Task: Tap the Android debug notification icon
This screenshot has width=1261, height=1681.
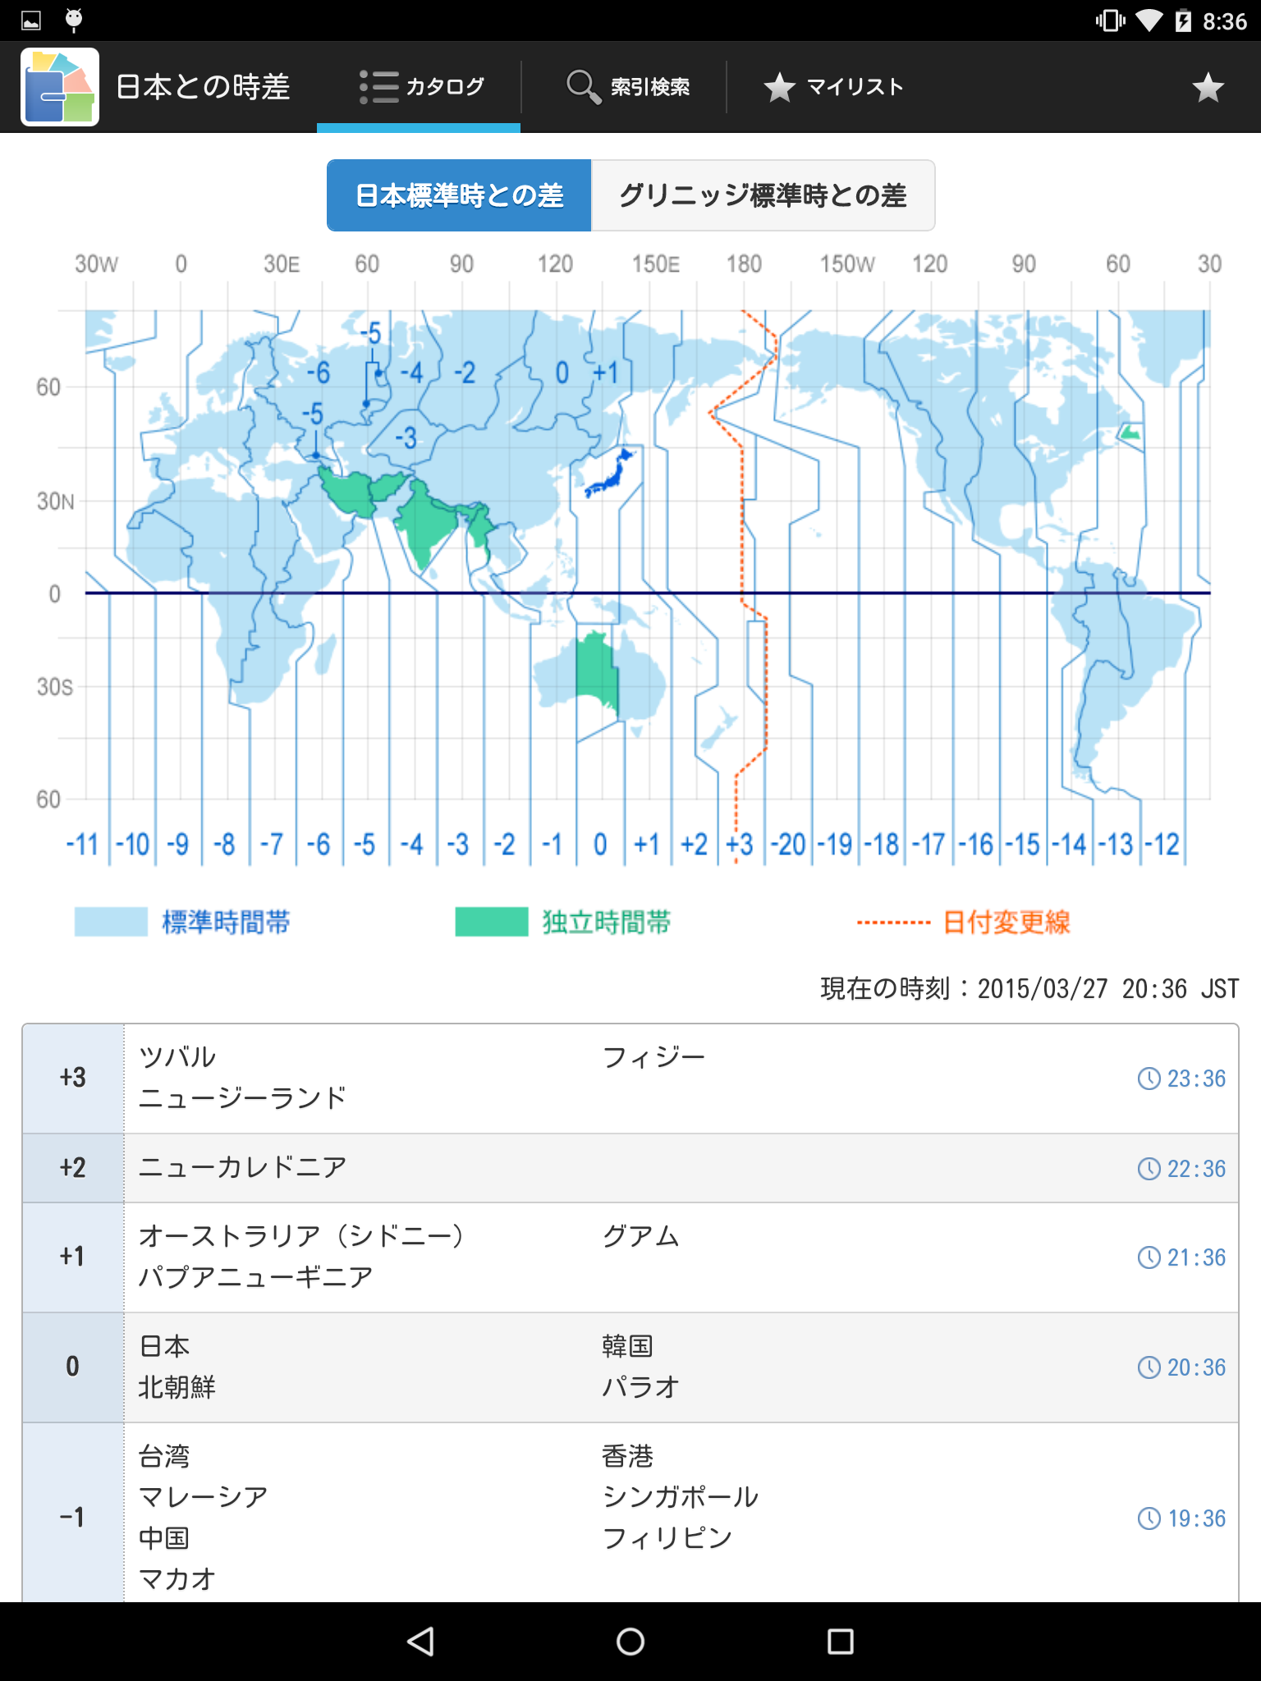Action: [74, 20]
